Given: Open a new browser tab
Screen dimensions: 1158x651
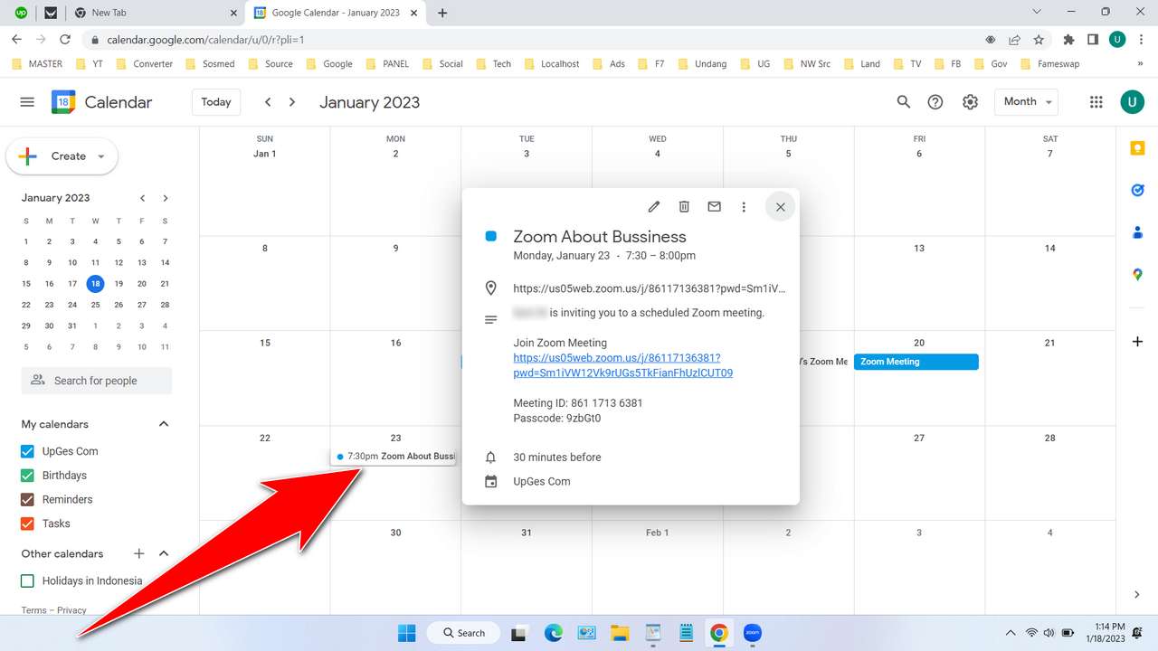Looking at the screenshot, I should click(x=442, y=13).
